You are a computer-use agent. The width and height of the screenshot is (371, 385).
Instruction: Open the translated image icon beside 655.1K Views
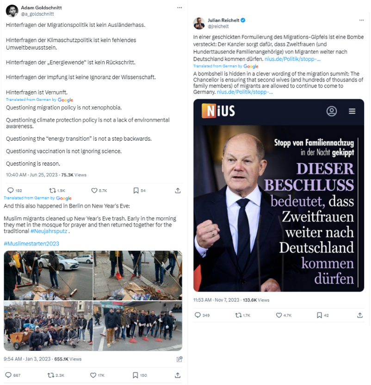[179, 359]
